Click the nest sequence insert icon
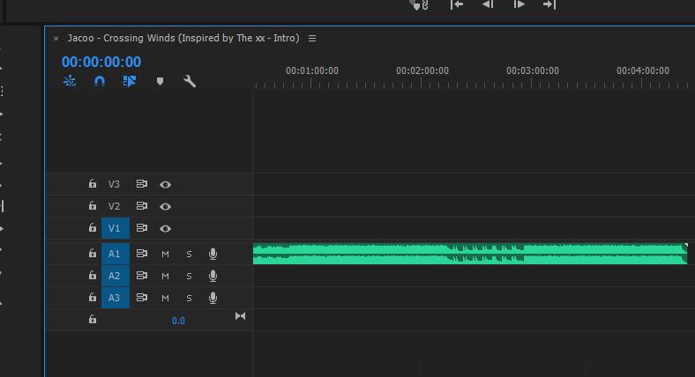Screen dimensions: 695x377 (x=70, y=81)
